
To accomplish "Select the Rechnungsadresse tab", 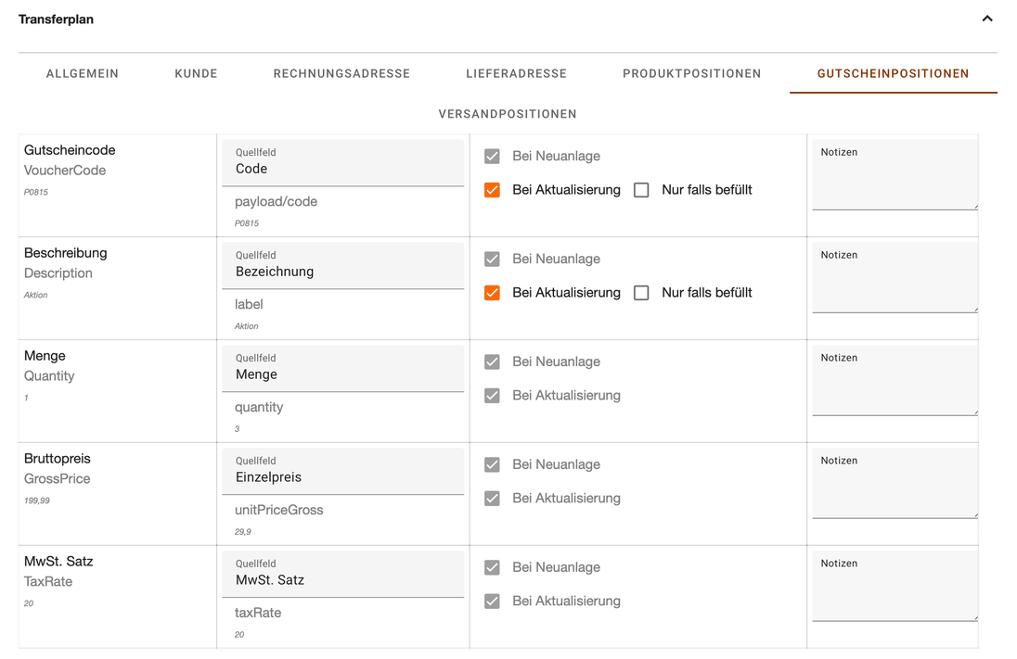I will [341, 74].
